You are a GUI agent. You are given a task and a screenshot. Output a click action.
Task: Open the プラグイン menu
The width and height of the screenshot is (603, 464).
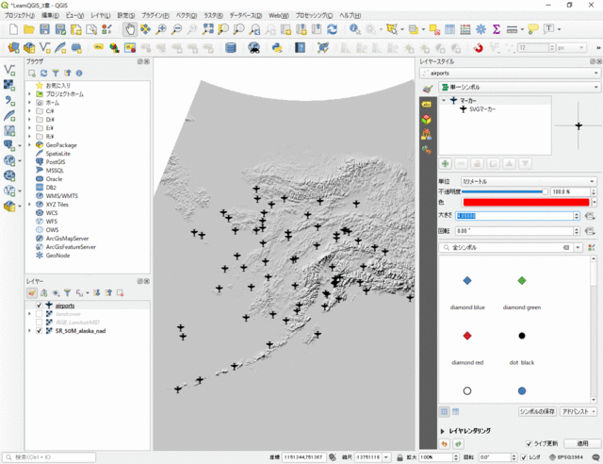click(x=155, y=15)
